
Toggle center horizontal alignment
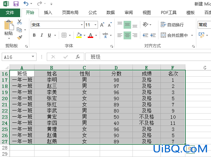[x=127, y=35]
